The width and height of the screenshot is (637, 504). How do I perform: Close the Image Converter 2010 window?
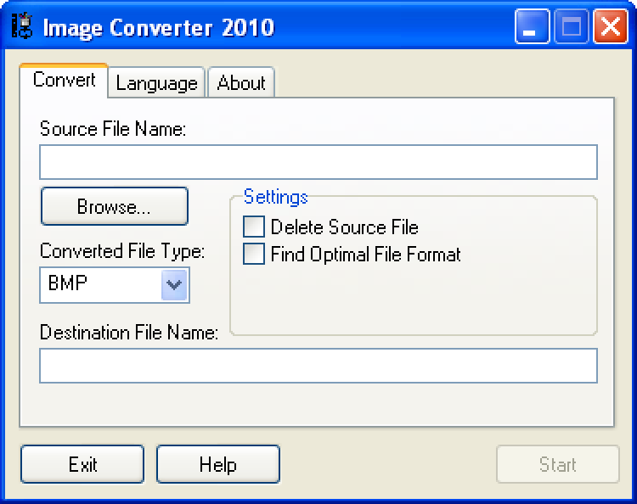(611, 28)
